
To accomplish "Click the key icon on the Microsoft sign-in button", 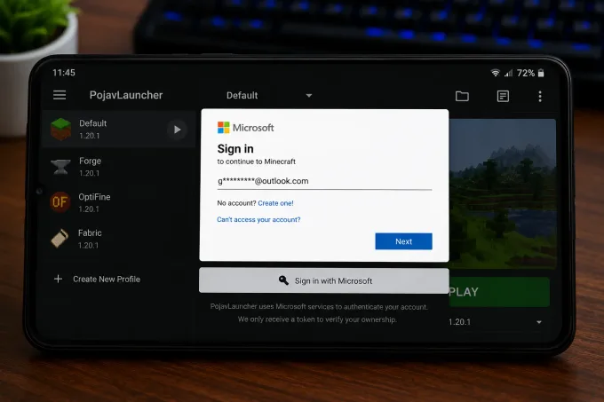I will 283,280.
